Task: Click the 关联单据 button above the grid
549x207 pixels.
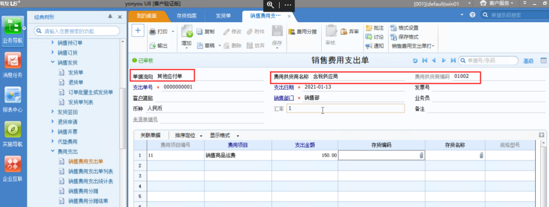Action: 150,135
